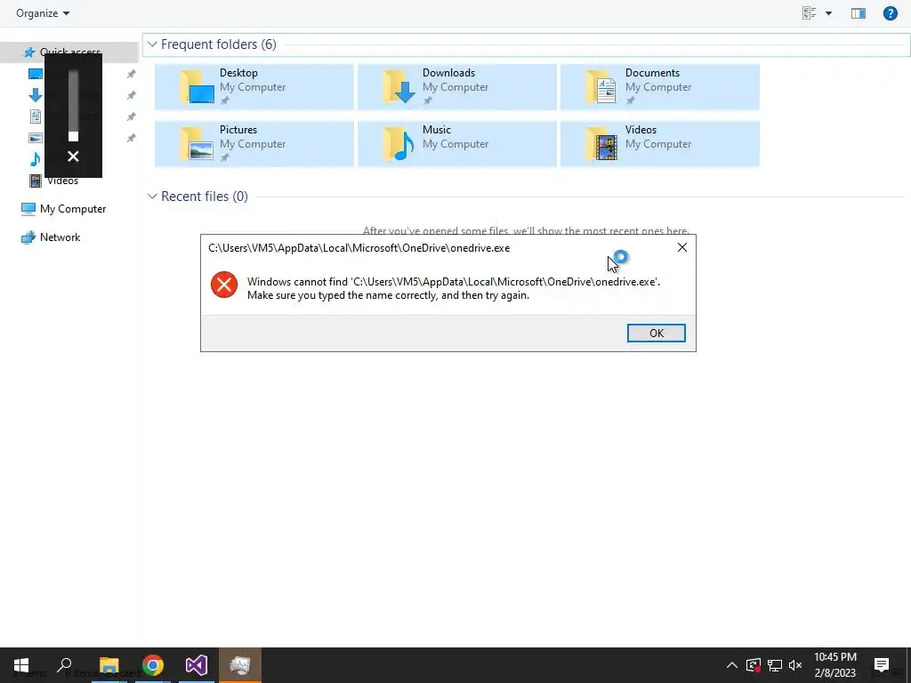The image size is (911, 683).
Task: Click the red error icon in dialog
Action: coord(223,285)
